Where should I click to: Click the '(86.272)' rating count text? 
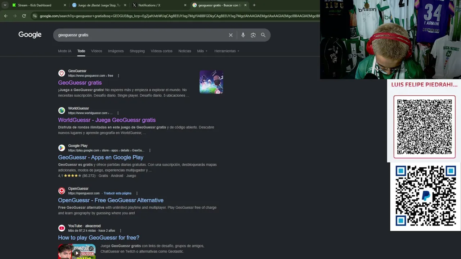click(x=89, y=176)
